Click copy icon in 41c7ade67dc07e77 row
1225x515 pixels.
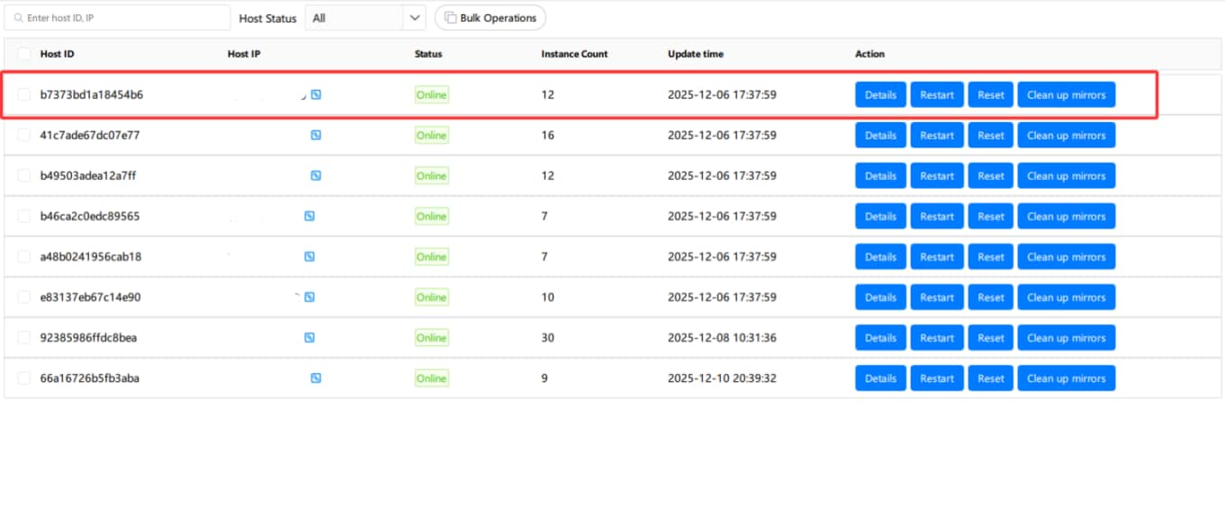pos(316,135)
